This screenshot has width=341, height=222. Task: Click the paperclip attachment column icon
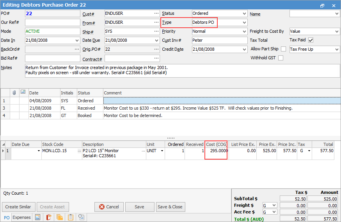click(x=14, y=93)
